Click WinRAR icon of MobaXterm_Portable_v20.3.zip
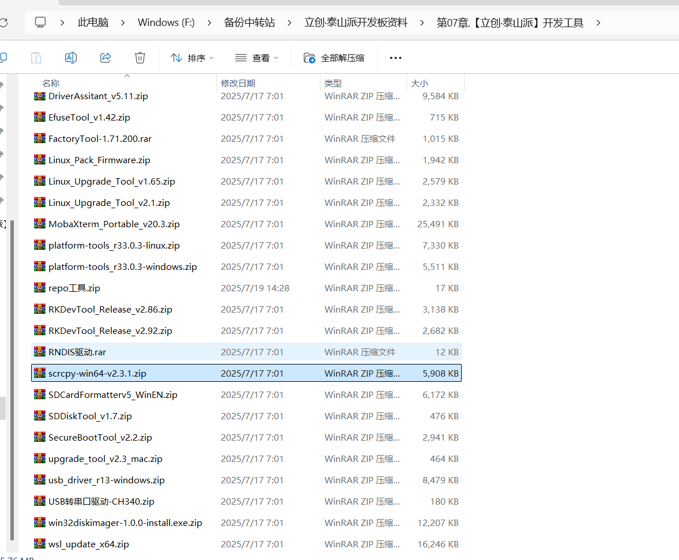 click(x=39, y=224)
